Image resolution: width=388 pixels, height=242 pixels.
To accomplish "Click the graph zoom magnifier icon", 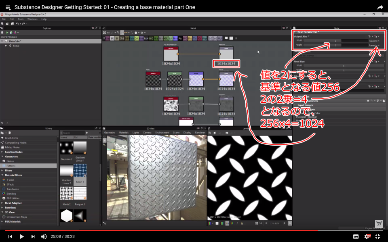I will pos(118,33).
